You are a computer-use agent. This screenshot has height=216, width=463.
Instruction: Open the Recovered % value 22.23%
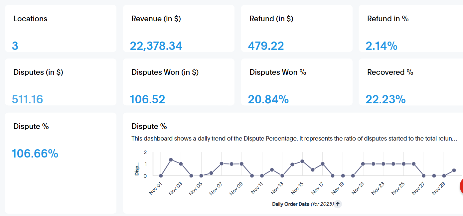[x=386, y=99]
